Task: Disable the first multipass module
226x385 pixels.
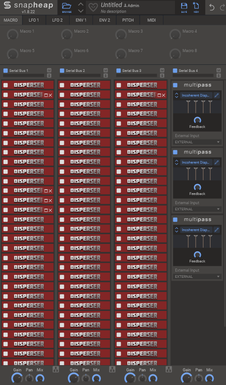Action: (175, 85)
